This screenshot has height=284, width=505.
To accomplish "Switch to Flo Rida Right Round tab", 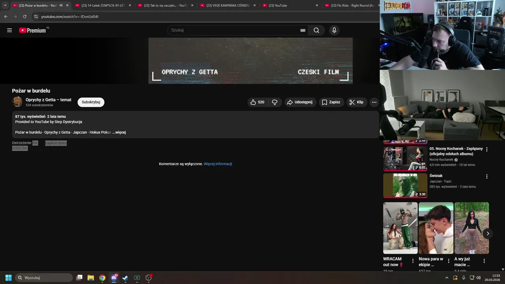I will [350, 5].
